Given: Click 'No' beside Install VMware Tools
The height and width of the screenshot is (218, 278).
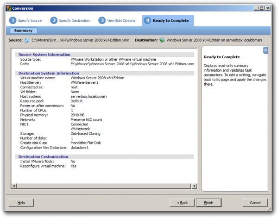Looking at the screenshot, I should tap(73, 162).
